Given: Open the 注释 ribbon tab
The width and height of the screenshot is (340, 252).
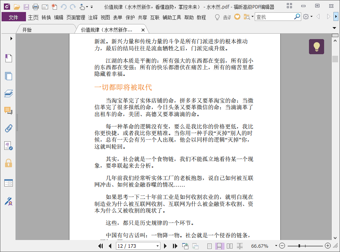Looking at the screenshot, I should [x=93, y=17].
